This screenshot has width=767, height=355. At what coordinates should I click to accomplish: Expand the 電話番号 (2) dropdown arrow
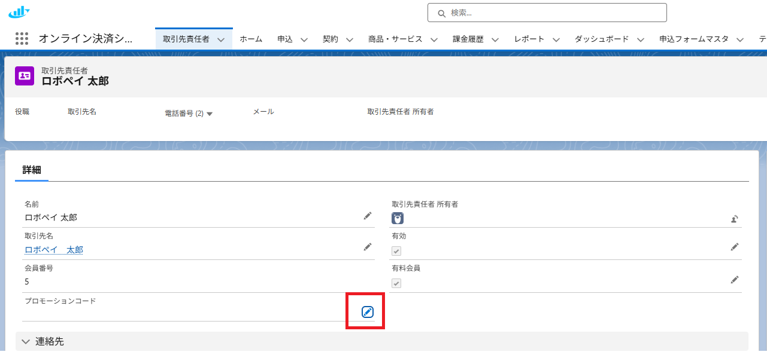click(210, 114)
